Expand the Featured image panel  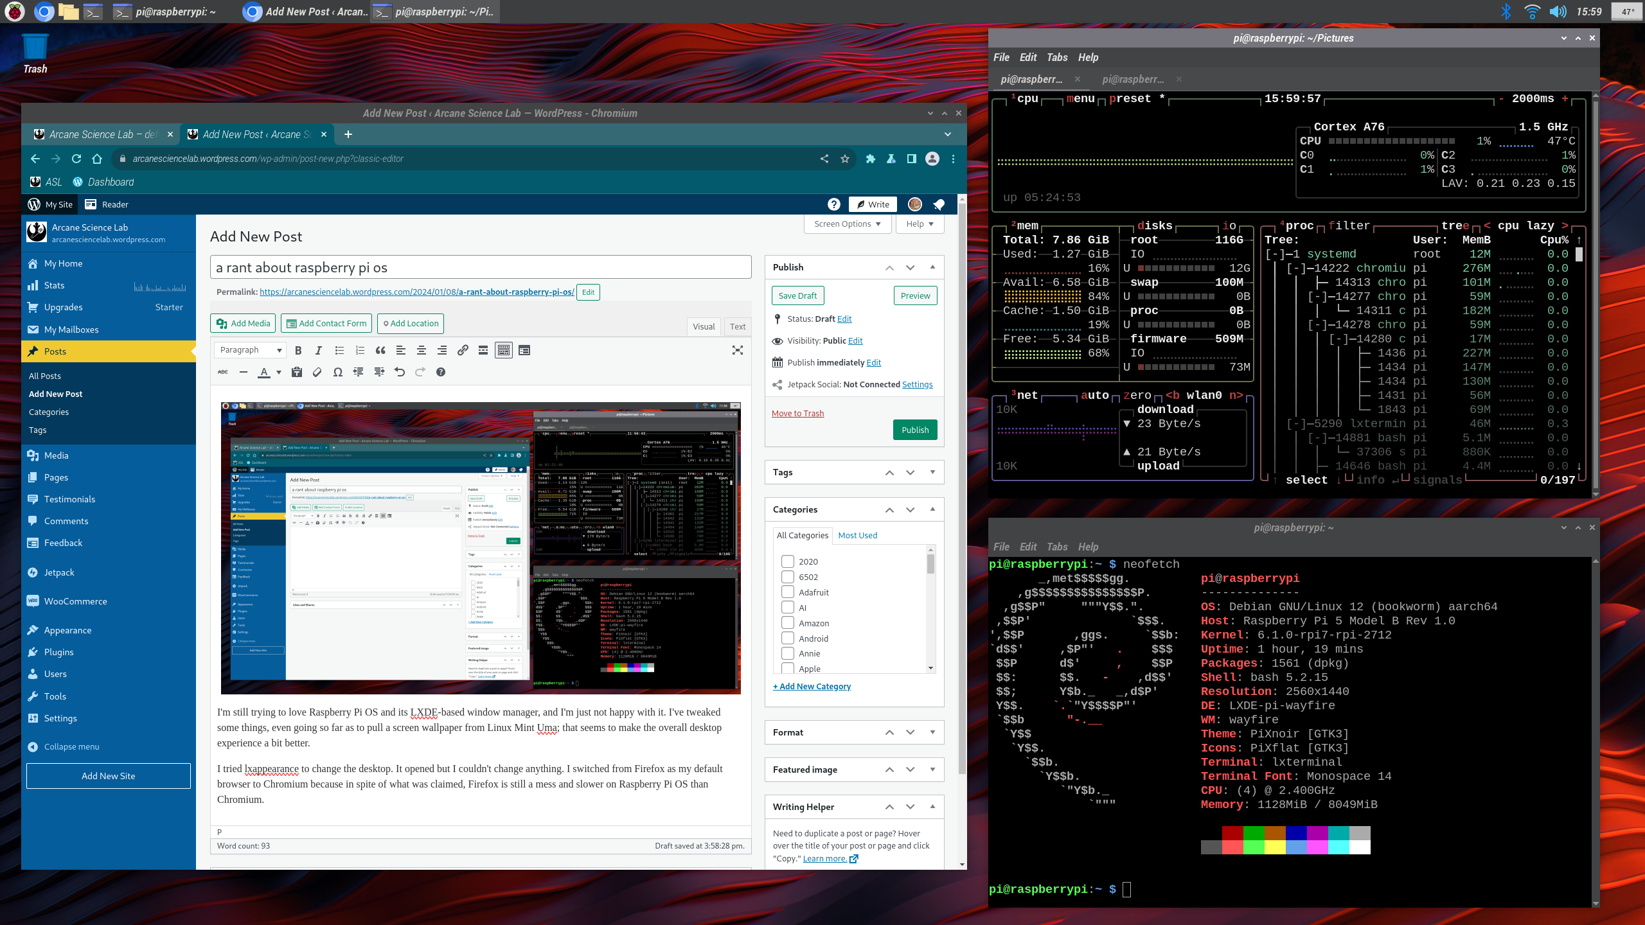932,770
